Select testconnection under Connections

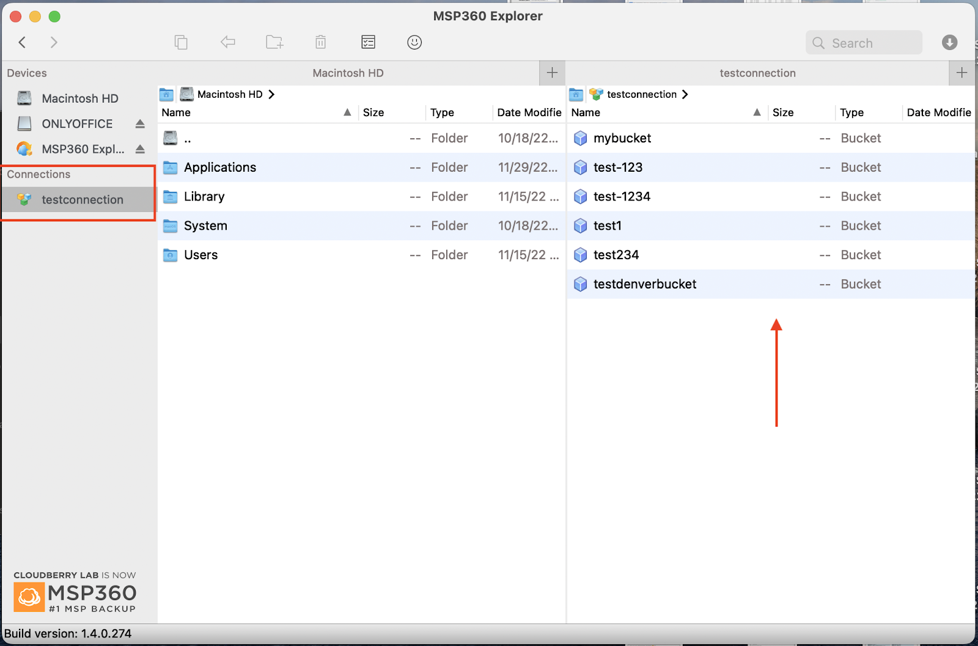78,200
